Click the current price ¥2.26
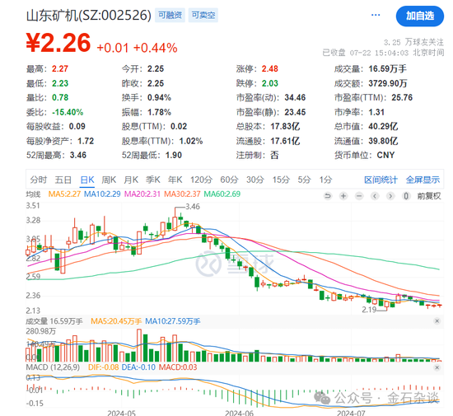This screenshot has width=453, height=416. pyautogui.click(x=58, y=43)
